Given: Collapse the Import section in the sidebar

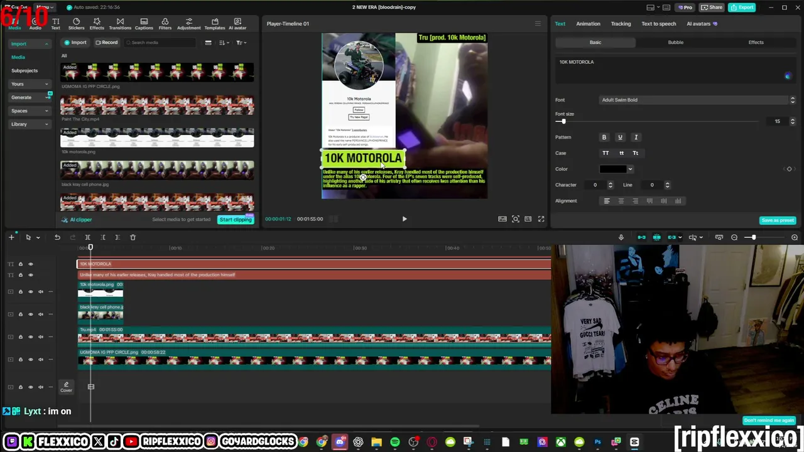Looking at the screenshot, I should click(x=46, y=44).
